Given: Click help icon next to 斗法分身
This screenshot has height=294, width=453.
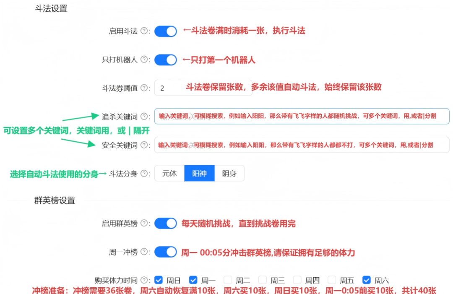Looking at the screenshot, I should [144, 174].
